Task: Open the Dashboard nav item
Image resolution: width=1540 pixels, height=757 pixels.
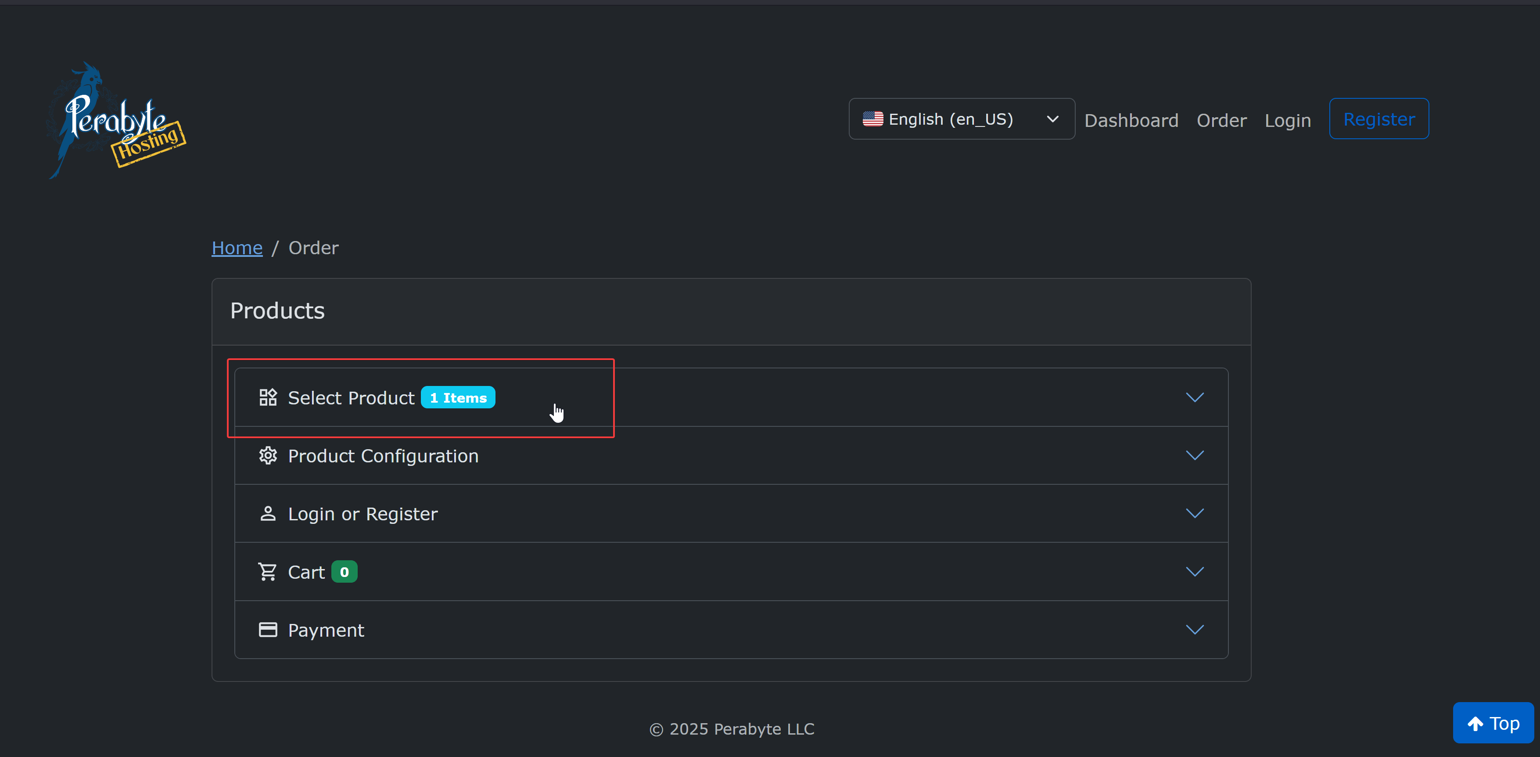Action: pyautogui.click(x=1131, y=120)
